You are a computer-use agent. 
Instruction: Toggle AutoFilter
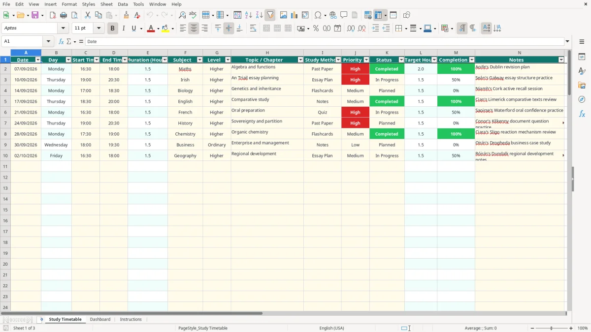click(x=270, y=15)
